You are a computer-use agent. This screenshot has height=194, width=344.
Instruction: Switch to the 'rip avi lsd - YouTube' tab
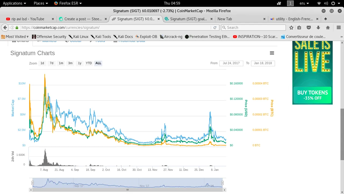(28, 19)
